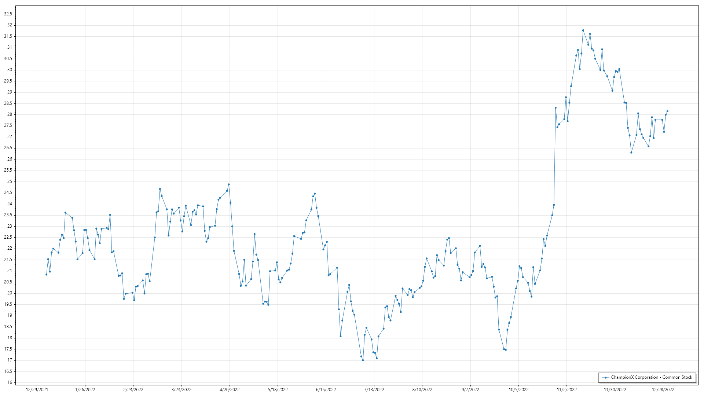The height and width of the screenshot is (396, 704).
Task: Click the 30 y-axis tick label
Action: pyautogui.click(x=10, y=70)
